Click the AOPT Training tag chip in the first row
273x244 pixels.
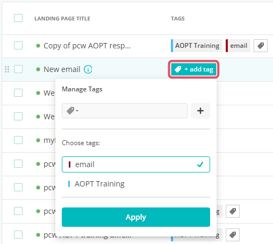tap(197, 46)
